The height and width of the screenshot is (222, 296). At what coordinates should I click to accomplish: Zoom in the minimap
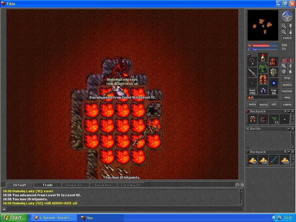tap(284, 32)
